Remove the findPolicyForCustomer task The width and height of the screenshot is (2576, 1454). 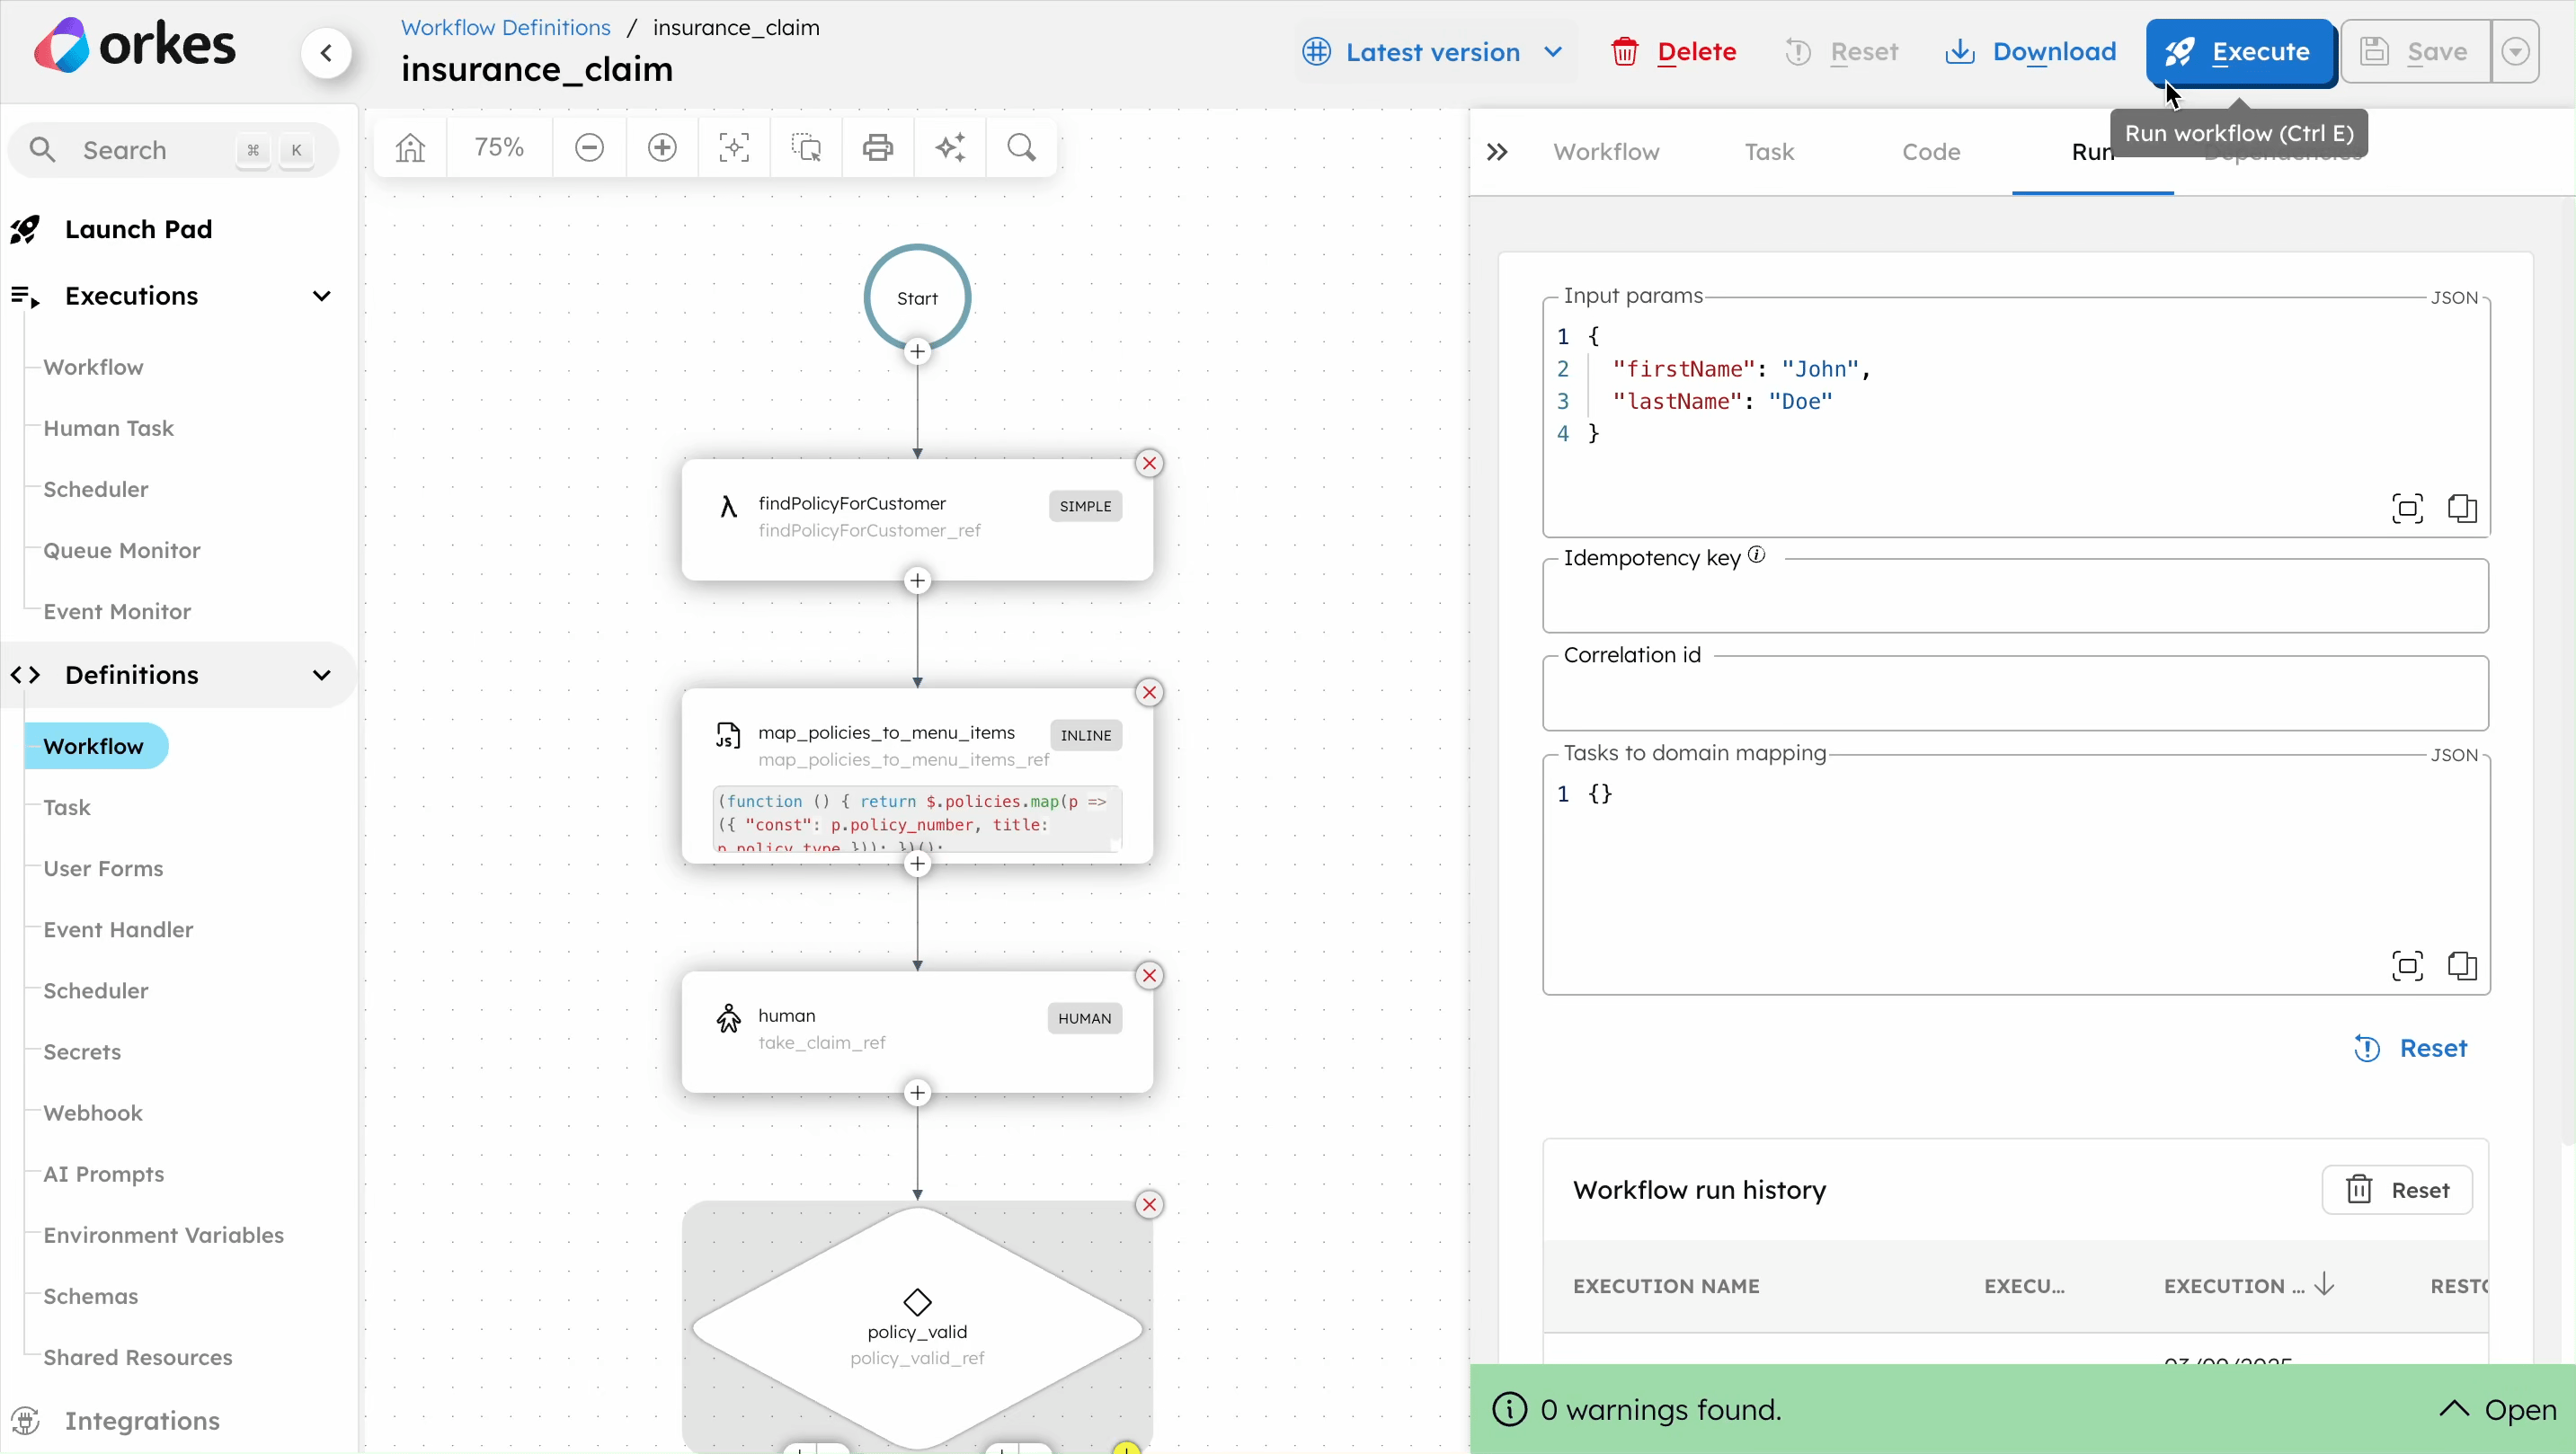[1149, 463]
